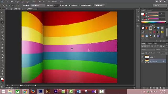Select the Dodge tool

coord(2,55)
